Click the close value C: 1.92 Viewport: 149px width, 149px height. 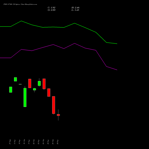[52, 7]
